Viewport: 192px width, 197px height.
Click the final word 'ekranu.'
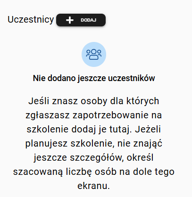94,186
